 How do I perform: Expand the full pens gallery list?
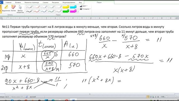point(78,12)
